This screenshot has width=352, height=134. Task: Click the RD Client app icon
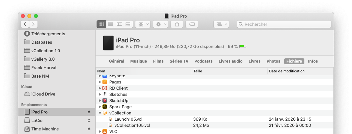coord(105,88)
